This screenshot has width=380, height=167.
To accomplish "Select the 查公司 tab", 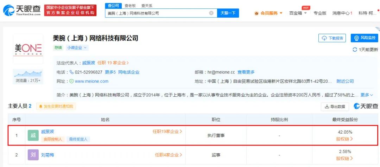I will click(x=113, y=6).
